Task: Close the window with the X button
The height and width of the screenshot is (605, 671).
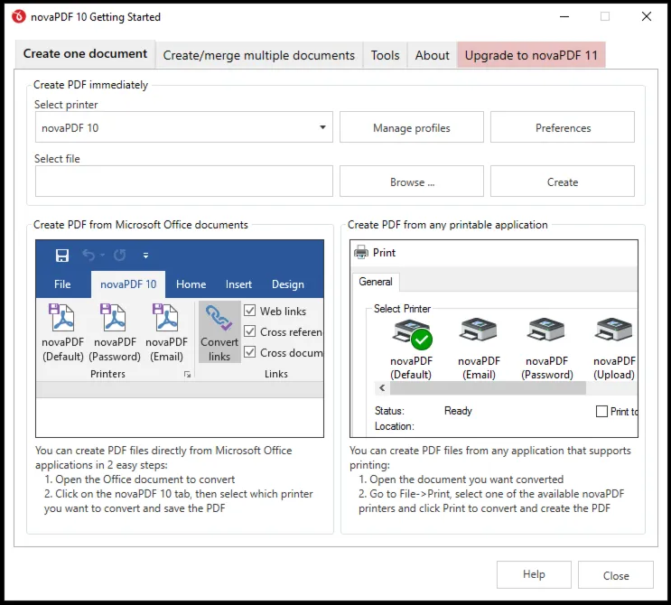Action: pyautogui.click(x=647, y=16)
